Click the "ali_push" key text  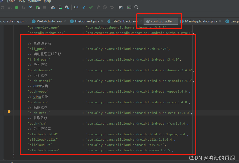(x=37, y=49)
